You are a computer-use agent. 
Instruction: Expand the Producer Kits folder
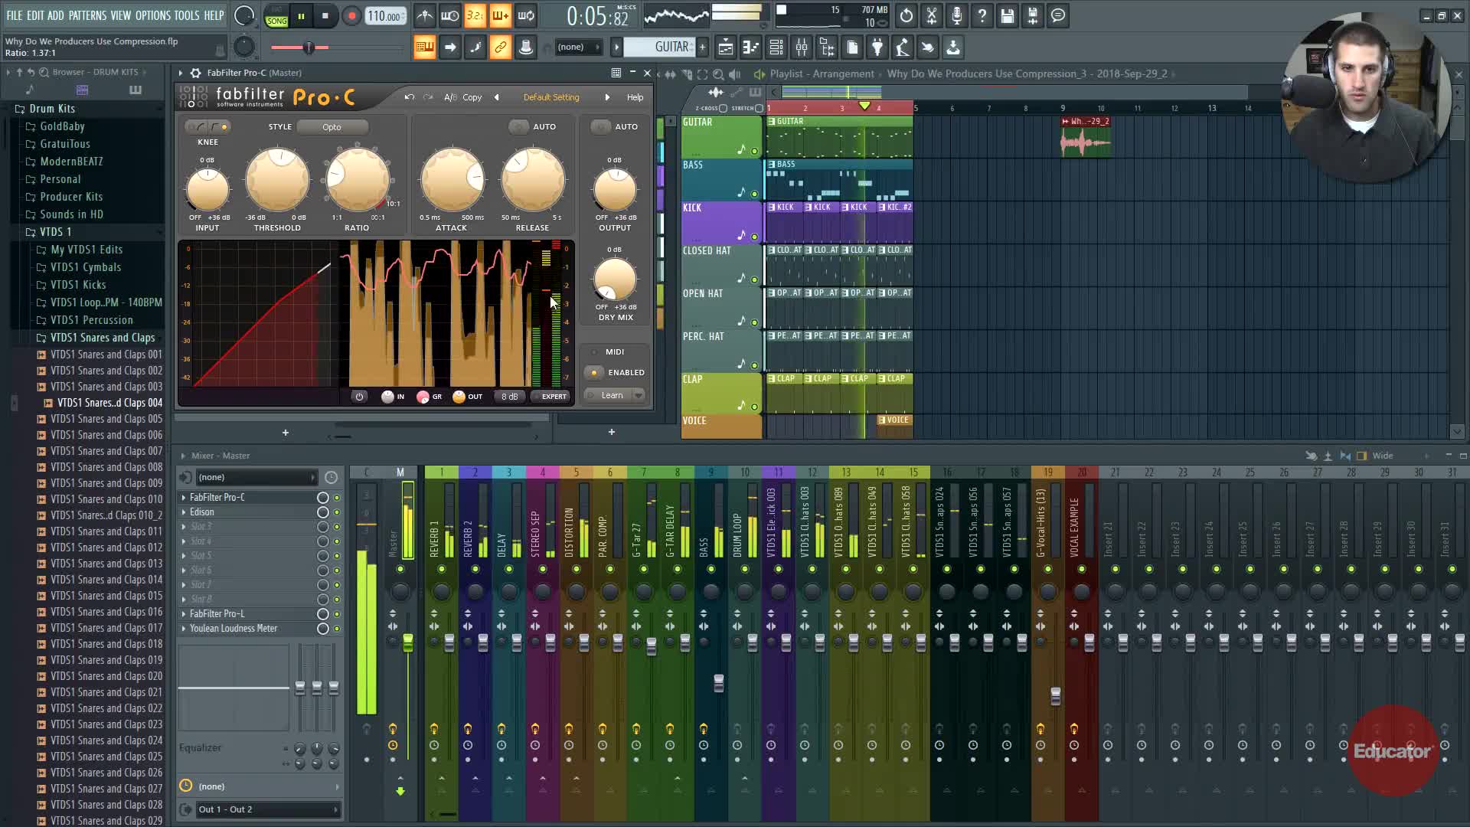click(71, 197)
